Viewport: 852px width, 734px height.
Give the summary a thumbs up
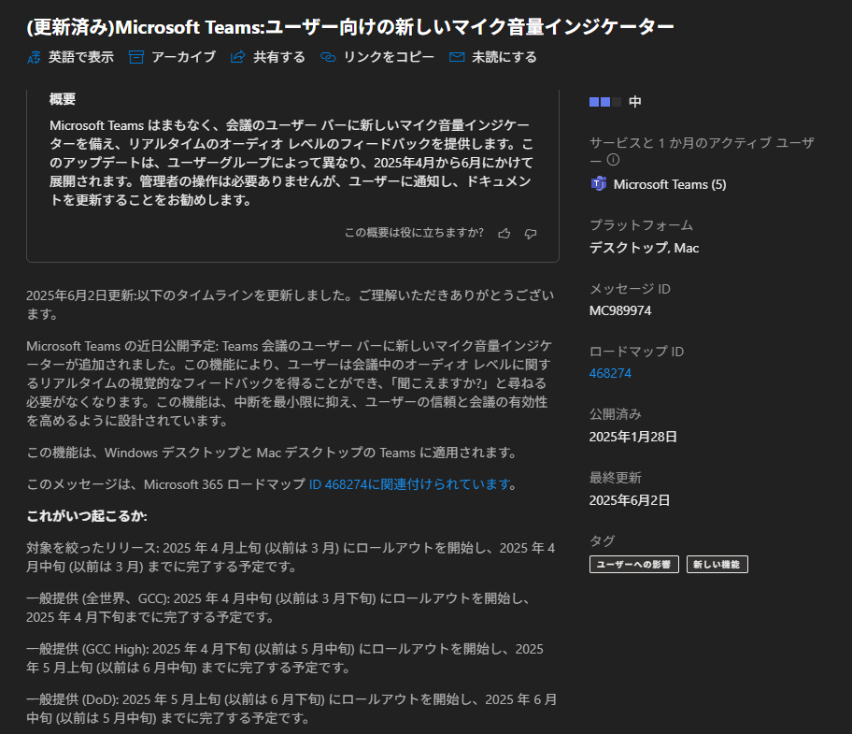tap(504, 233)
